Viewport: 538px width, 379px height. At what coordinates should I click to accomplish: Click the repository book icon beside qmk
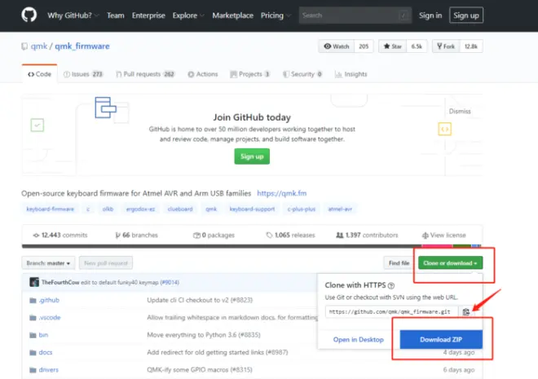click(x=24, y=46)
